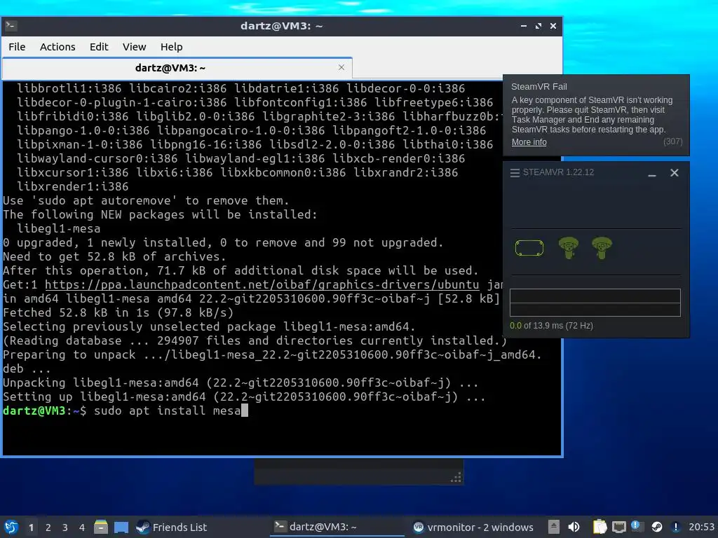
Task: Click the exclamation alert tray icon
Action: 675,527
